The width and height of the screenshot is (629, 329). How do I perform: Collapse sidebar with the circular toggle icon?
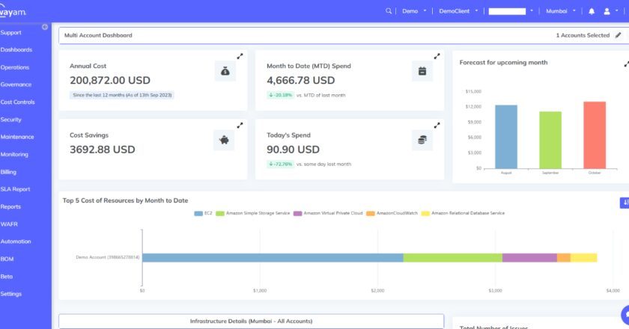tap(45, 27)
